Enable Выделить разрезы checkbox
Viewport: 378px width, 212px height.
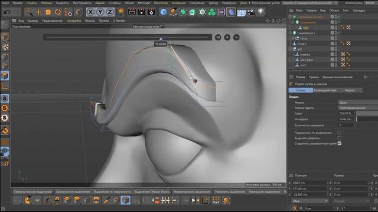tap(340, 138)
